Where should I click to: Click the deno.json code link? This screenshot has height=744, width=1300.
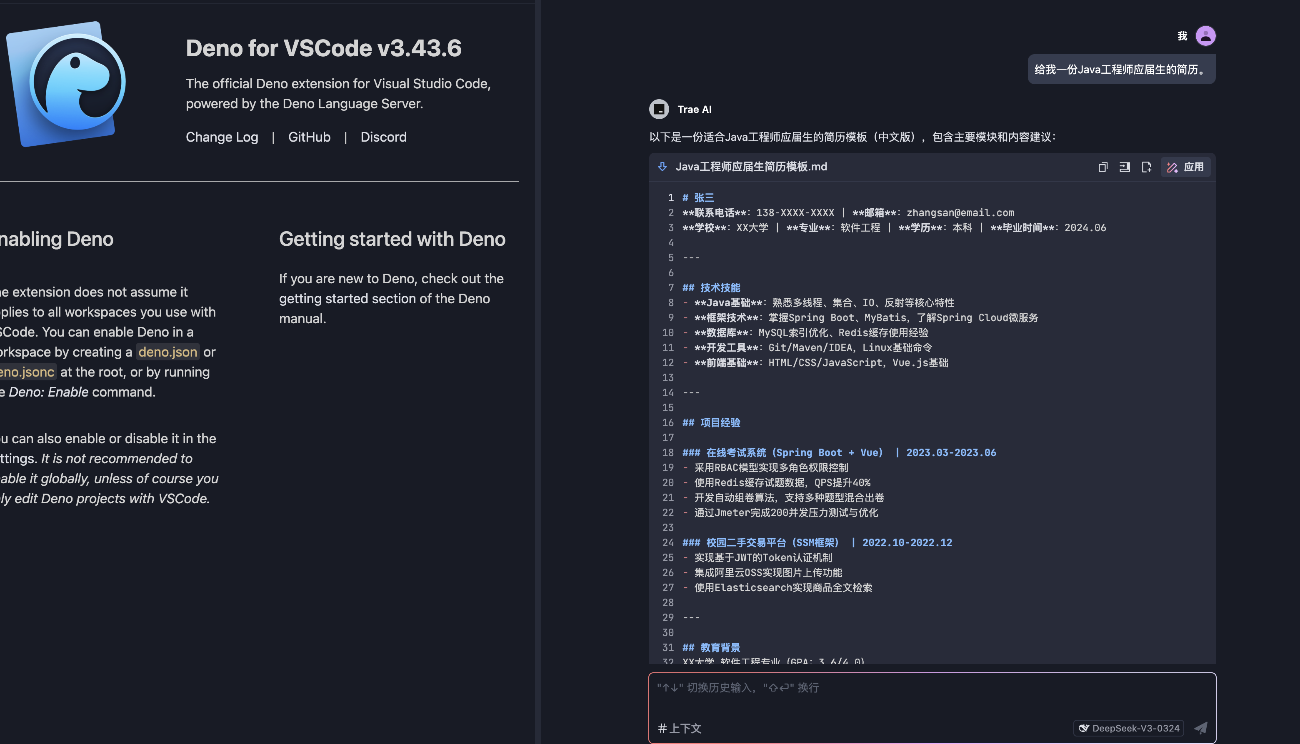[167, 352]
